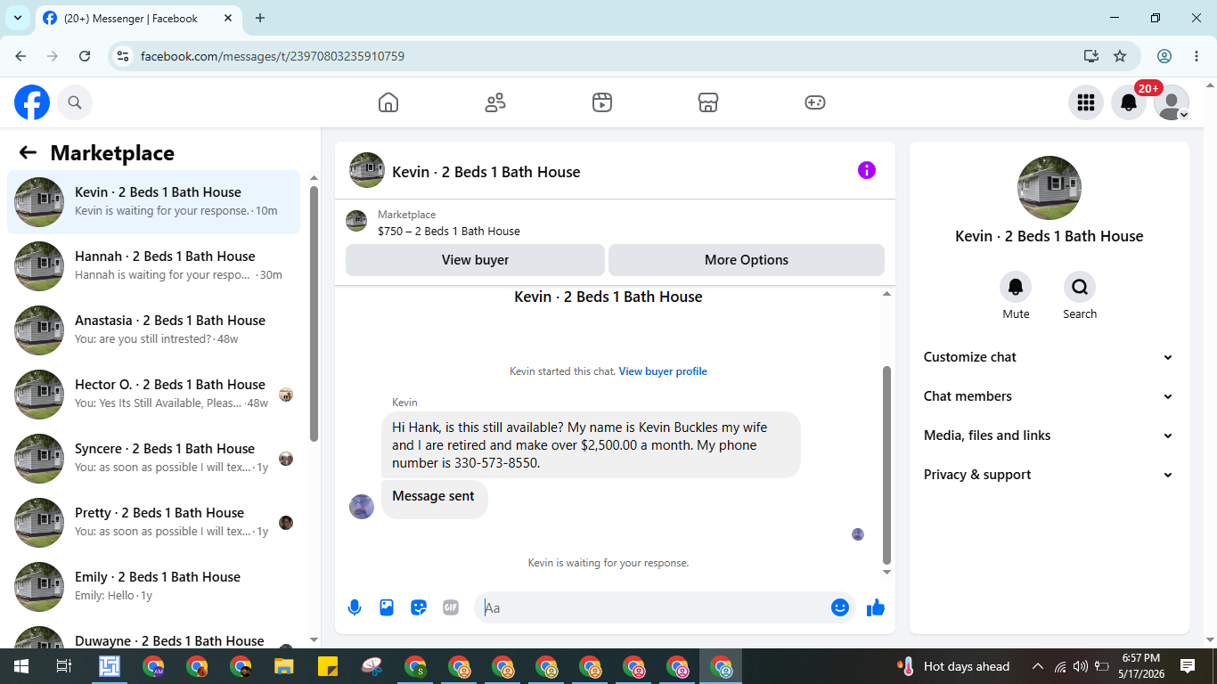The height and width of the screenshot is (684, 1217).
Task: Click the More Options button
Action: tap(747, 260)
